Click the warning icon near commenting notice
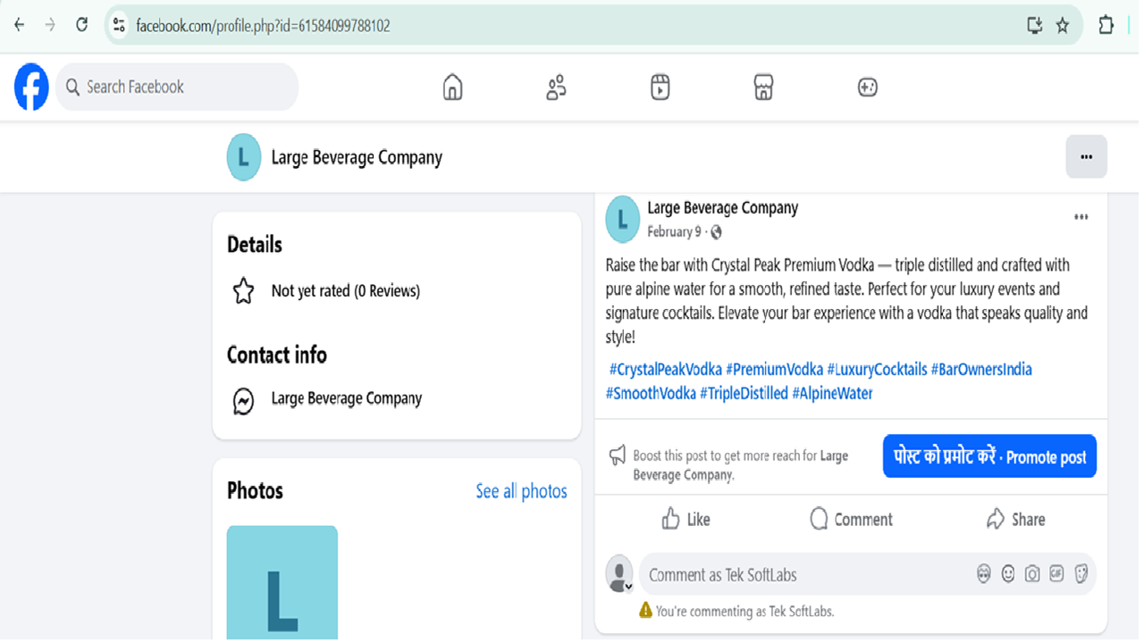The image size is (1144, 643). point(645,611)
